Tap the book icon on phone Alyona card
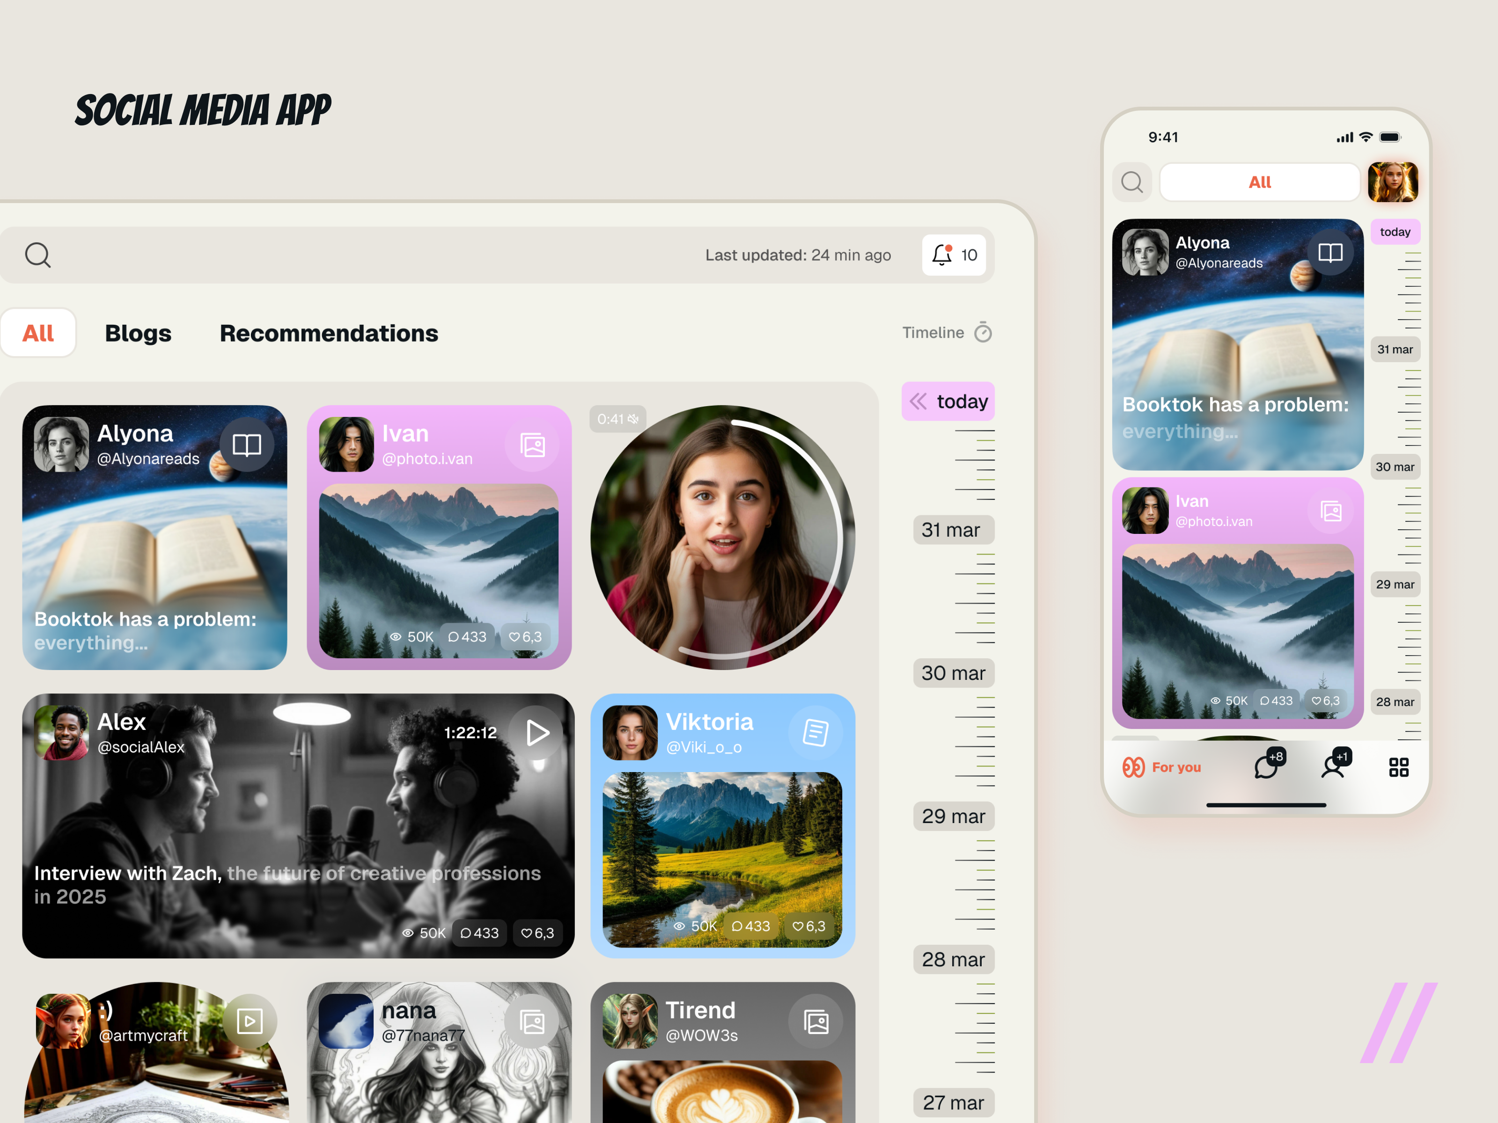The image size is (1498, 1123). click(x=1330, y=253)
